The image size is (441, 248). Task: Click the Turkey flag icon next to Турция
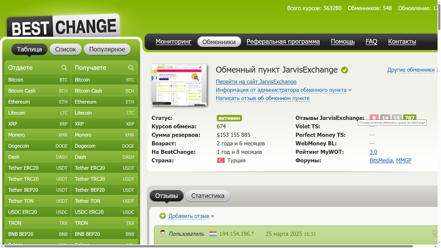221,160
